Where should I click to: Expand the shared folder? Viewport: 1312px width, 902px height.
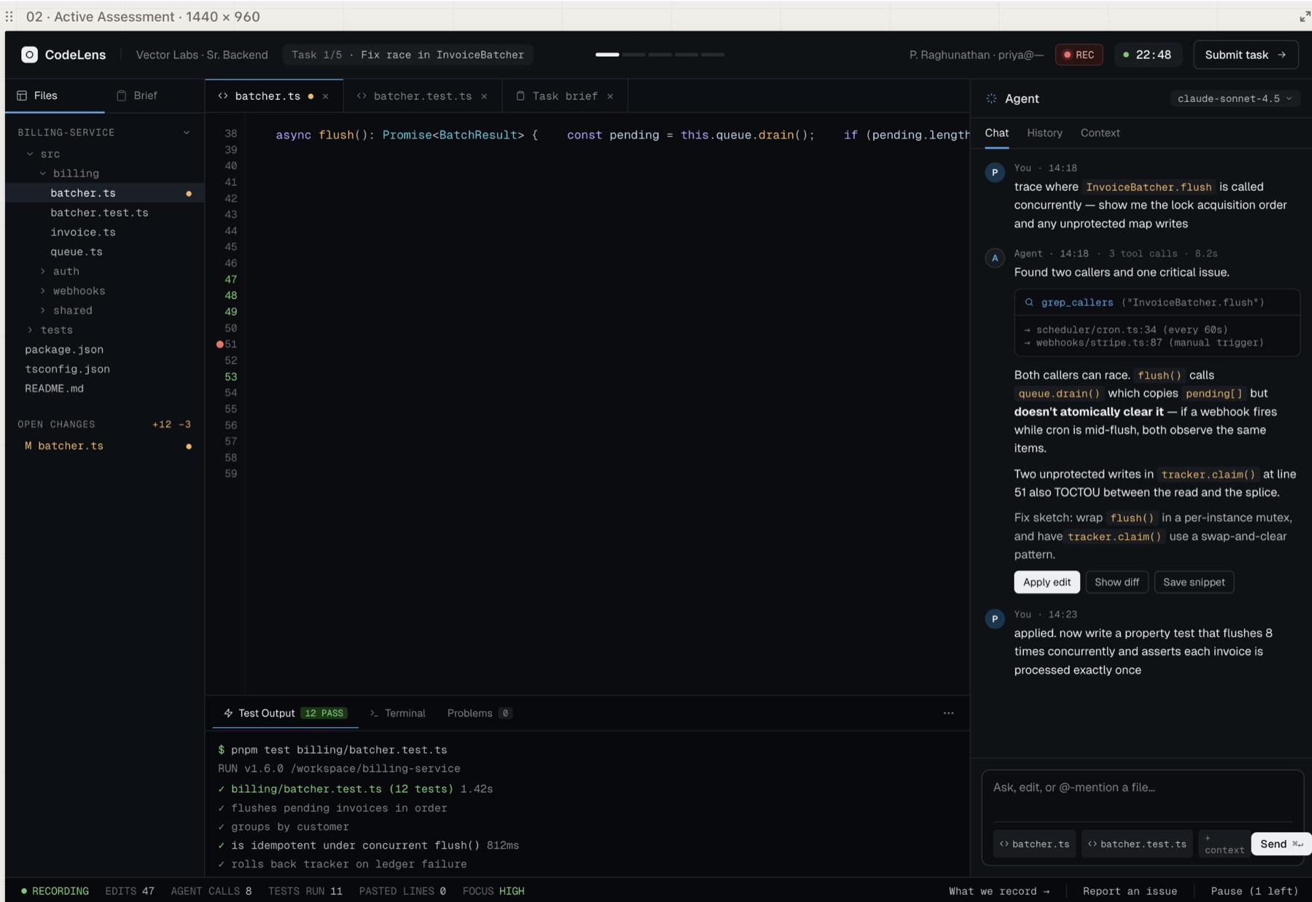[x=43, y=310]
